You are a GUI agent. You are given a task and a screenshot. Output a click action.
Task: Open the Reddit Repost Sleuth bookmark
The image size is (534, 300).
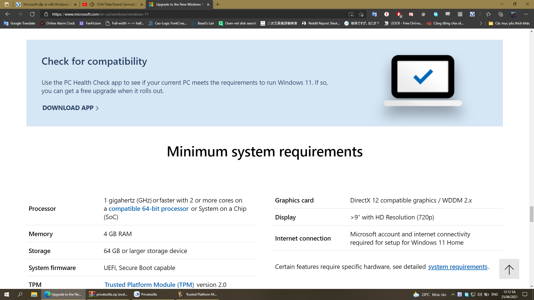coord(321,23)
